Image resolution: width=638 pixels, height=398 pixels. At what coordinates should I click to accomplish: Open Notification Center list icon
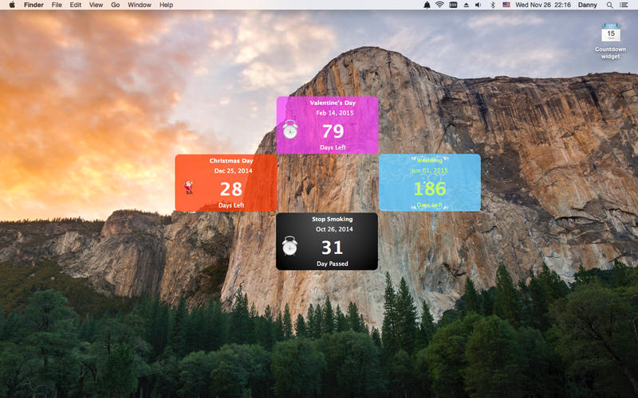point(624,5)
